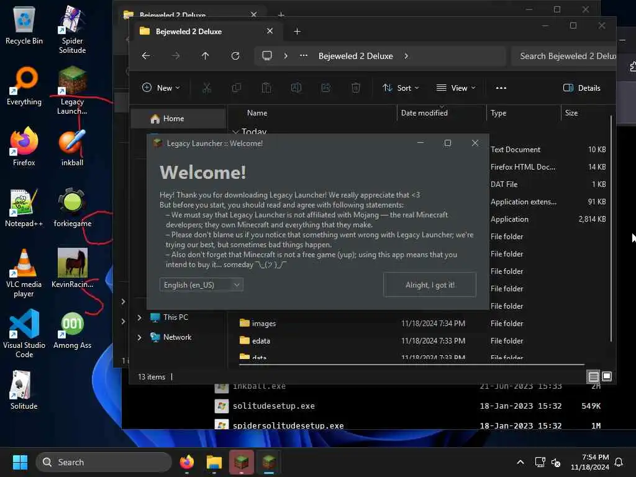636x477 pixels.
Task: Click the Delete trash toolbar icon
Action: click(x=356, y=88)
